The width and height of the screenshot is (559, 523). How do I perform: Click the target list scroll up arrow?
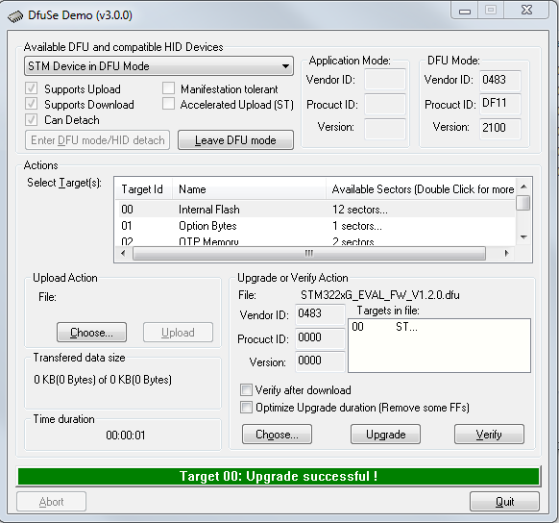pyautogui.click(x=523, y=187)
